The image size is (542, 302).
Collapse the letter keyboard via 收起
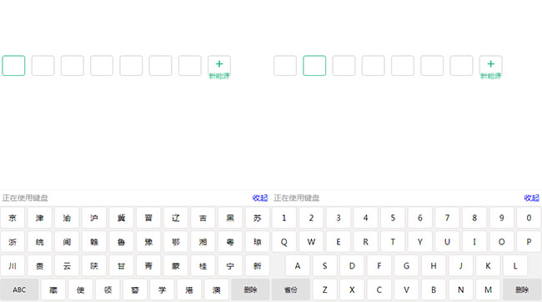[x=531, y=198]
